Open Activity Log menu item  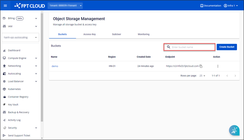pyautogui.click(x=14, y=120)
